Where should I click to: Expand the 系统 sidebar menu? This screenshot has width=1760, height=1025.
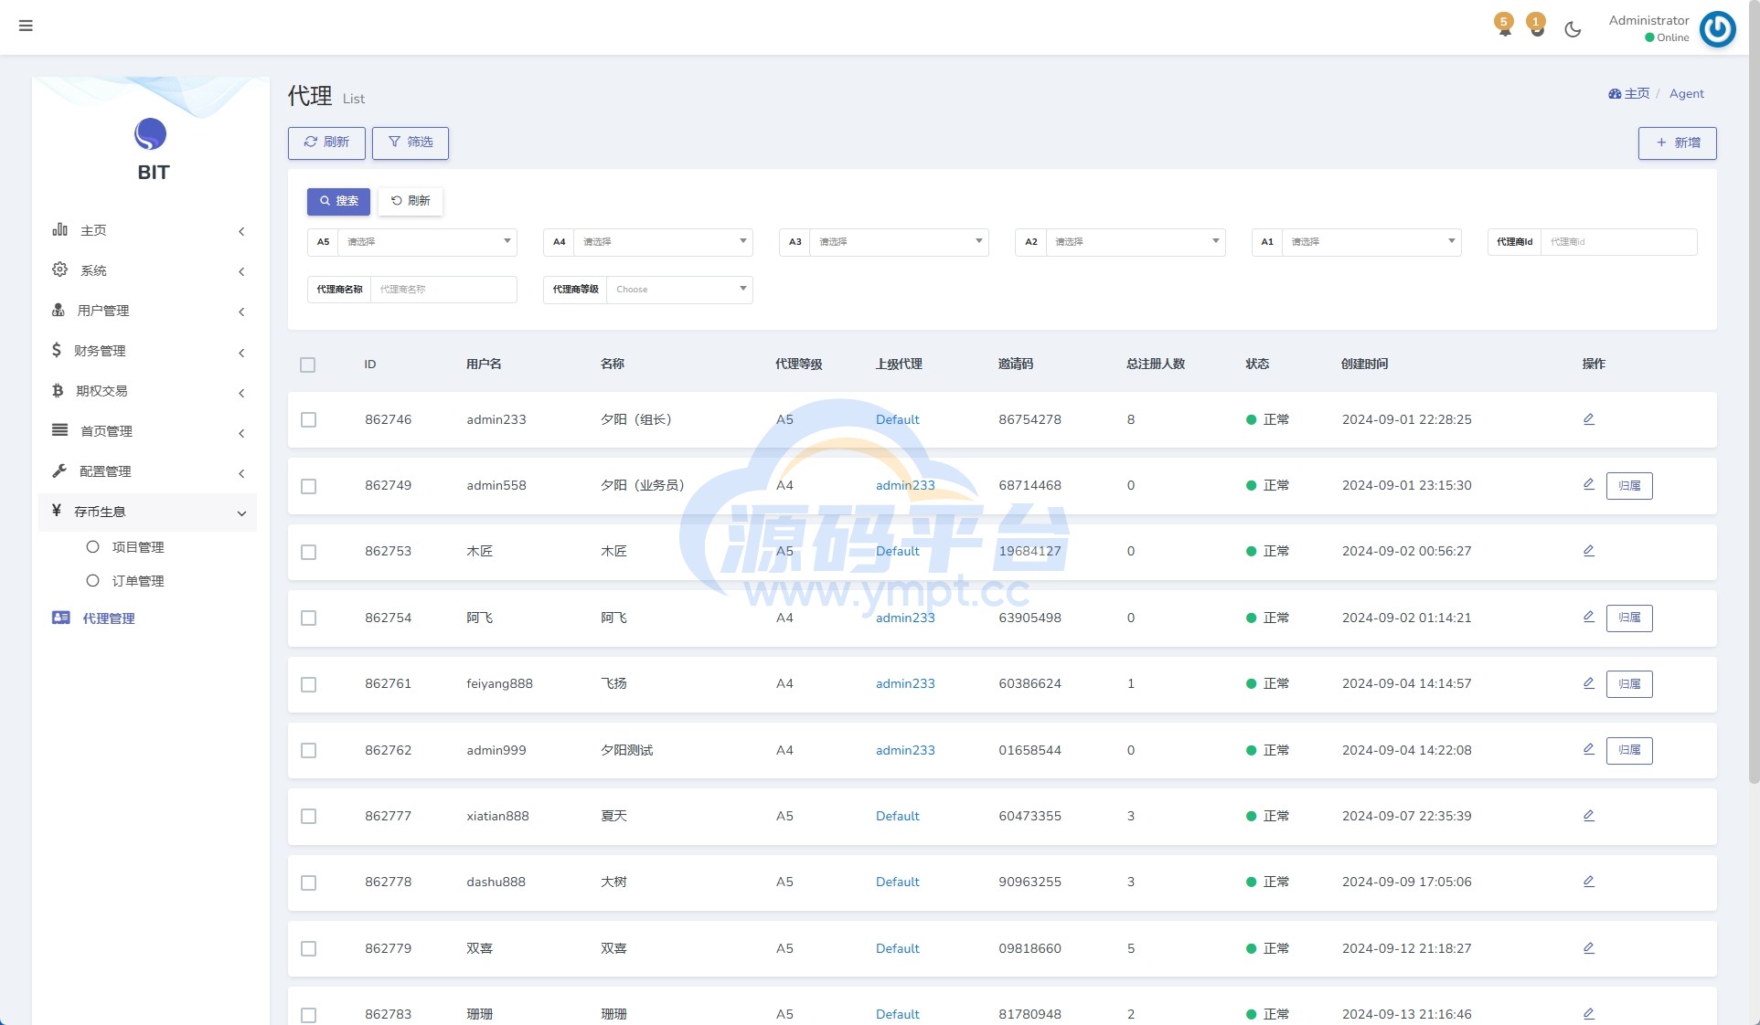(148, 270)
